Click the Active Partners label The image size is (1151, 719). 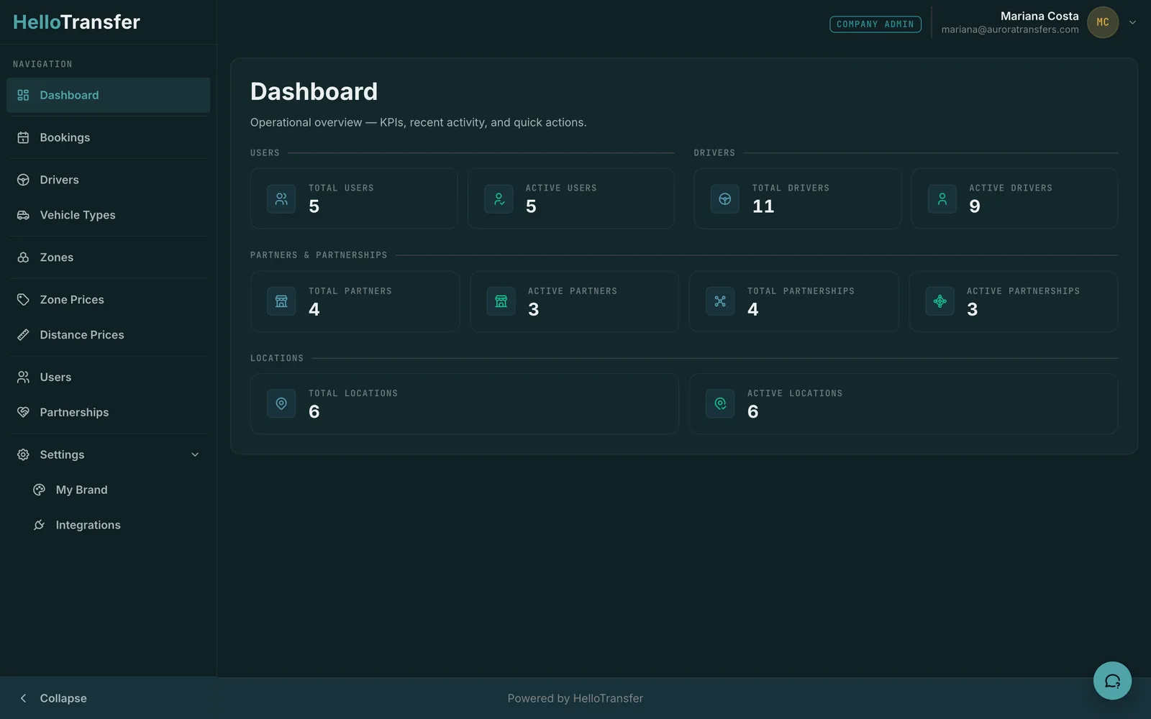click(573, 291)
